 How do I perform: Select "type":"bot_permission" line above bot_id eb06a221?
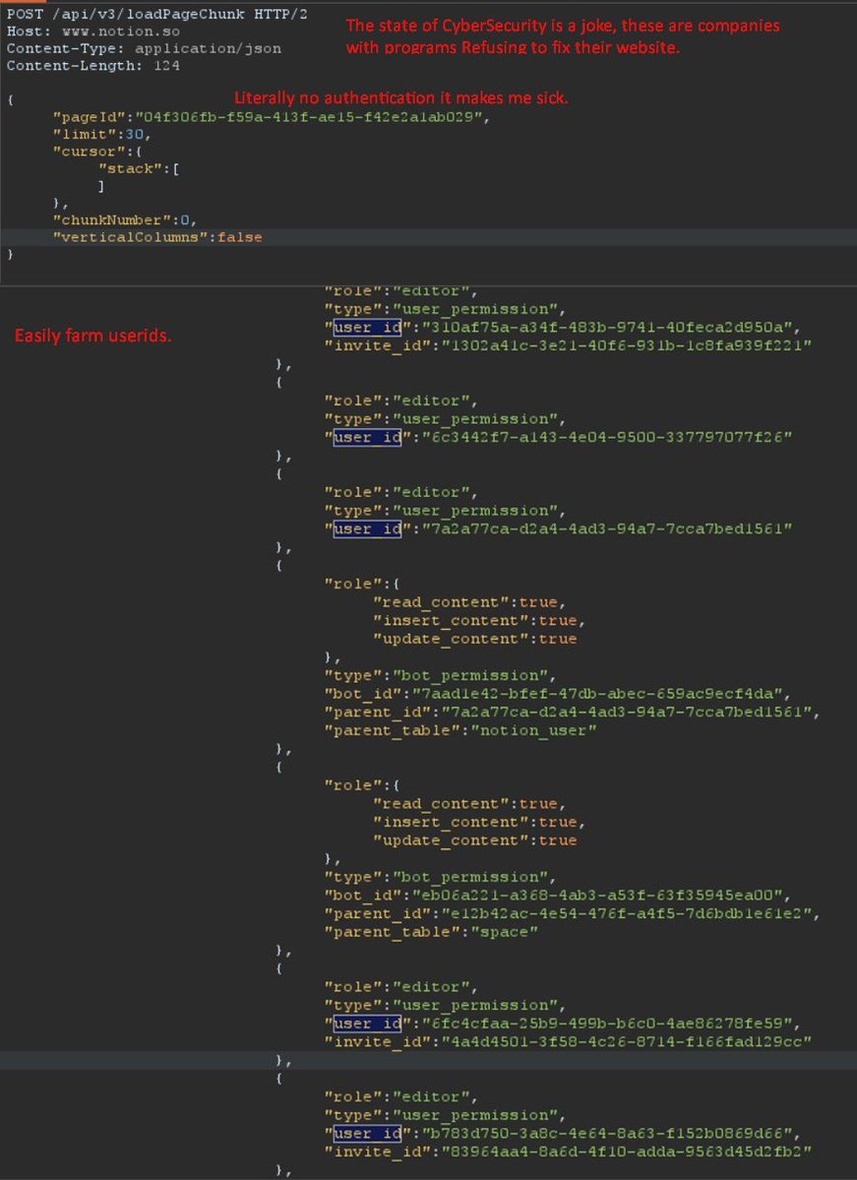tap(440, 877)
